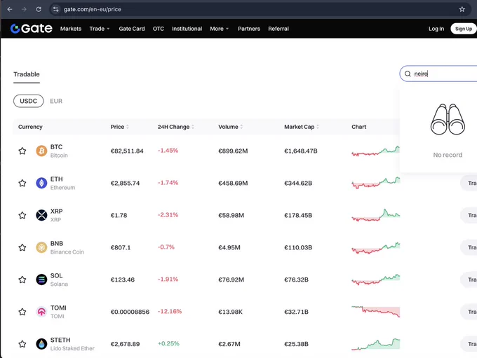Click the Solana coin icon

click(x=41, y=280)
